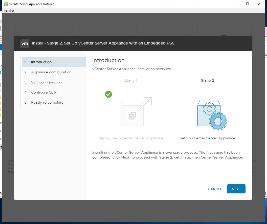Click 'vCenter Server Appliance installation overview' text
The height and width of the screenshot is (224, 267).
pyautogui.click(x=132, y=69)
